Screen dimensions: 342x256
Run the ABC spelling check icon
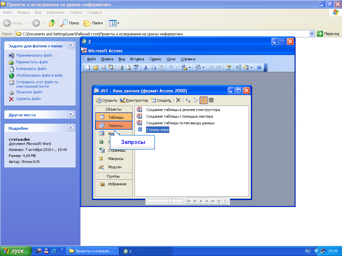[x=136, y=67]
